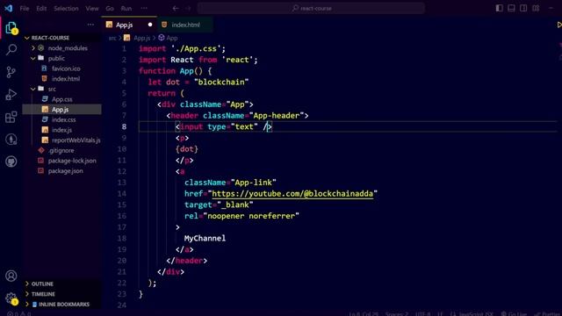Open package-lock.json in the explorer
562x316 pixels.
(x=72, y=161)
